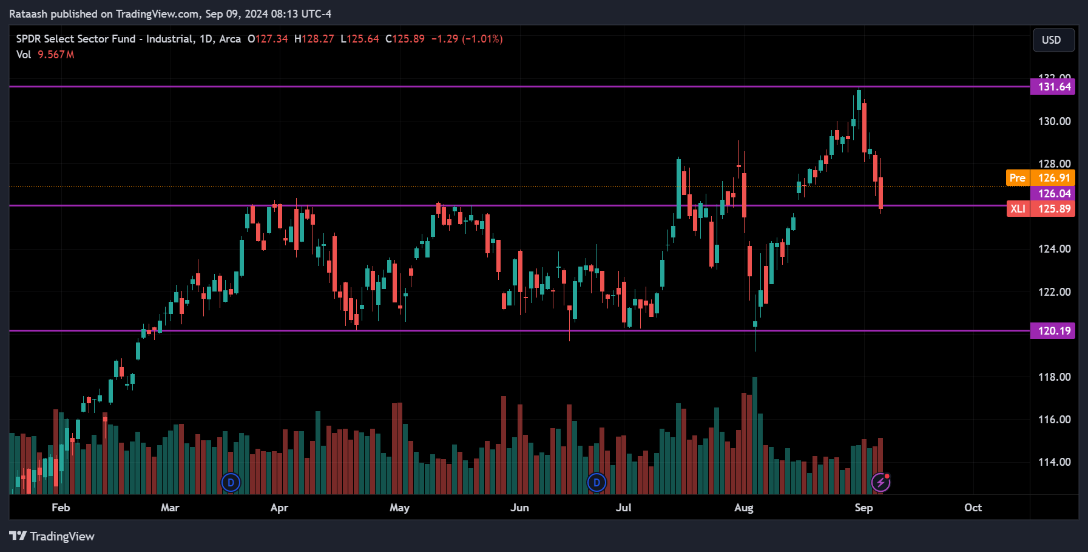Click the Jul label on time axis
The height and width of the screenshot is (552, 1088).
point(624,508)
